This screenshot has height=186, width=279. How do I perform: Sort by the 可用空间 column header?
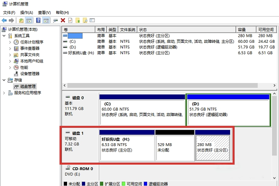pos(266,30)
